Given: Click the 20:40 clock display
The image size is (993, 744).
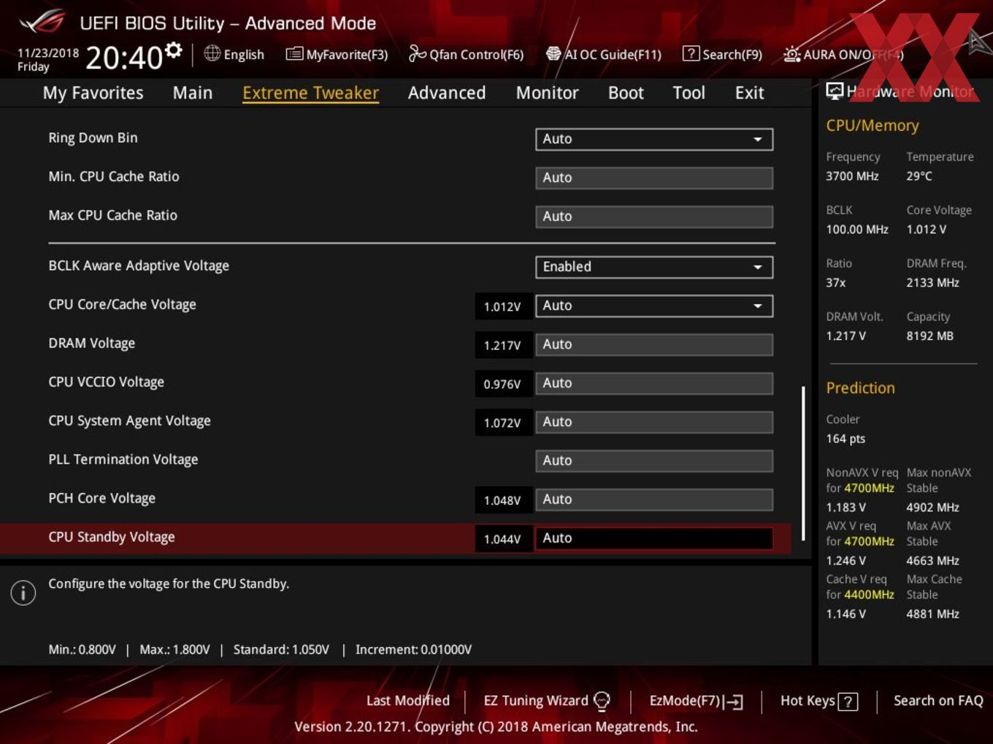Looking at the screenshot, I should 124,58.
